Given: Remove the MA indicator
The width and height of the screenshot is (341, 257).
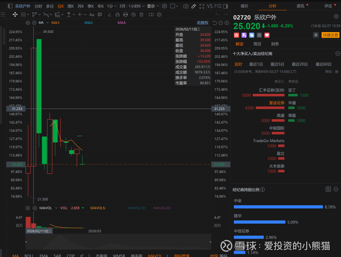Looking at the screenshot, I should point(34,23).
